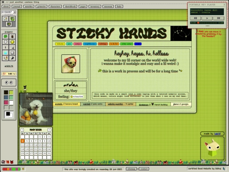Click the MP3 player progress slider handle

point(198,23)
